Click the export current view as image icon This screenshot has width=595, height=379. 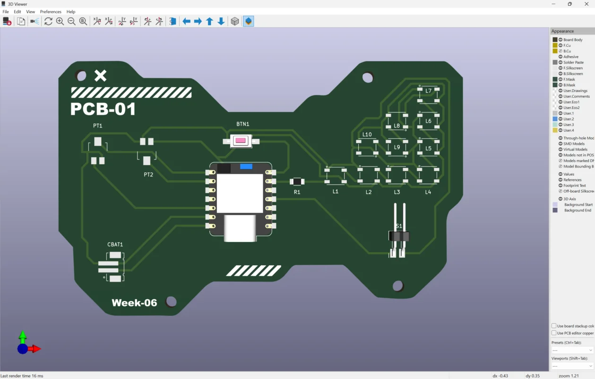pyautogui.click(x=7, y=21)
